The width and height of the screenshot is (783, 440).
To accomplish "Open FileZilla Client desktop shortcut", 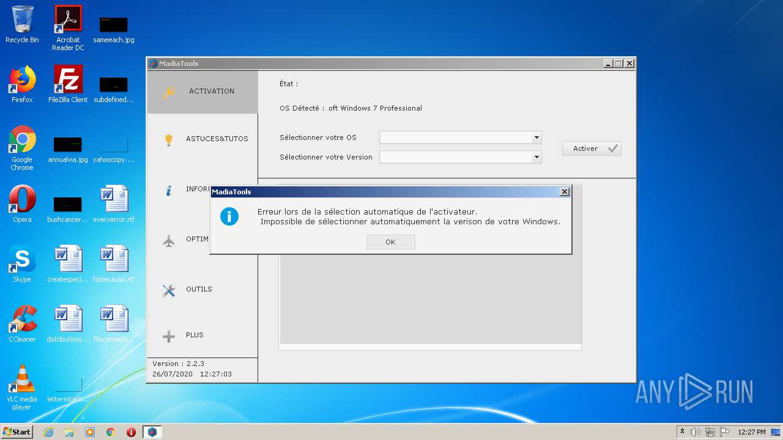I will (68, 84).
